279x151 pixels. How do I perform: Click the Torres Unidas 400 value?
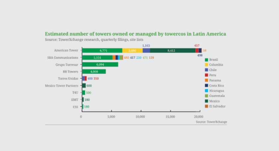point(90,78)
